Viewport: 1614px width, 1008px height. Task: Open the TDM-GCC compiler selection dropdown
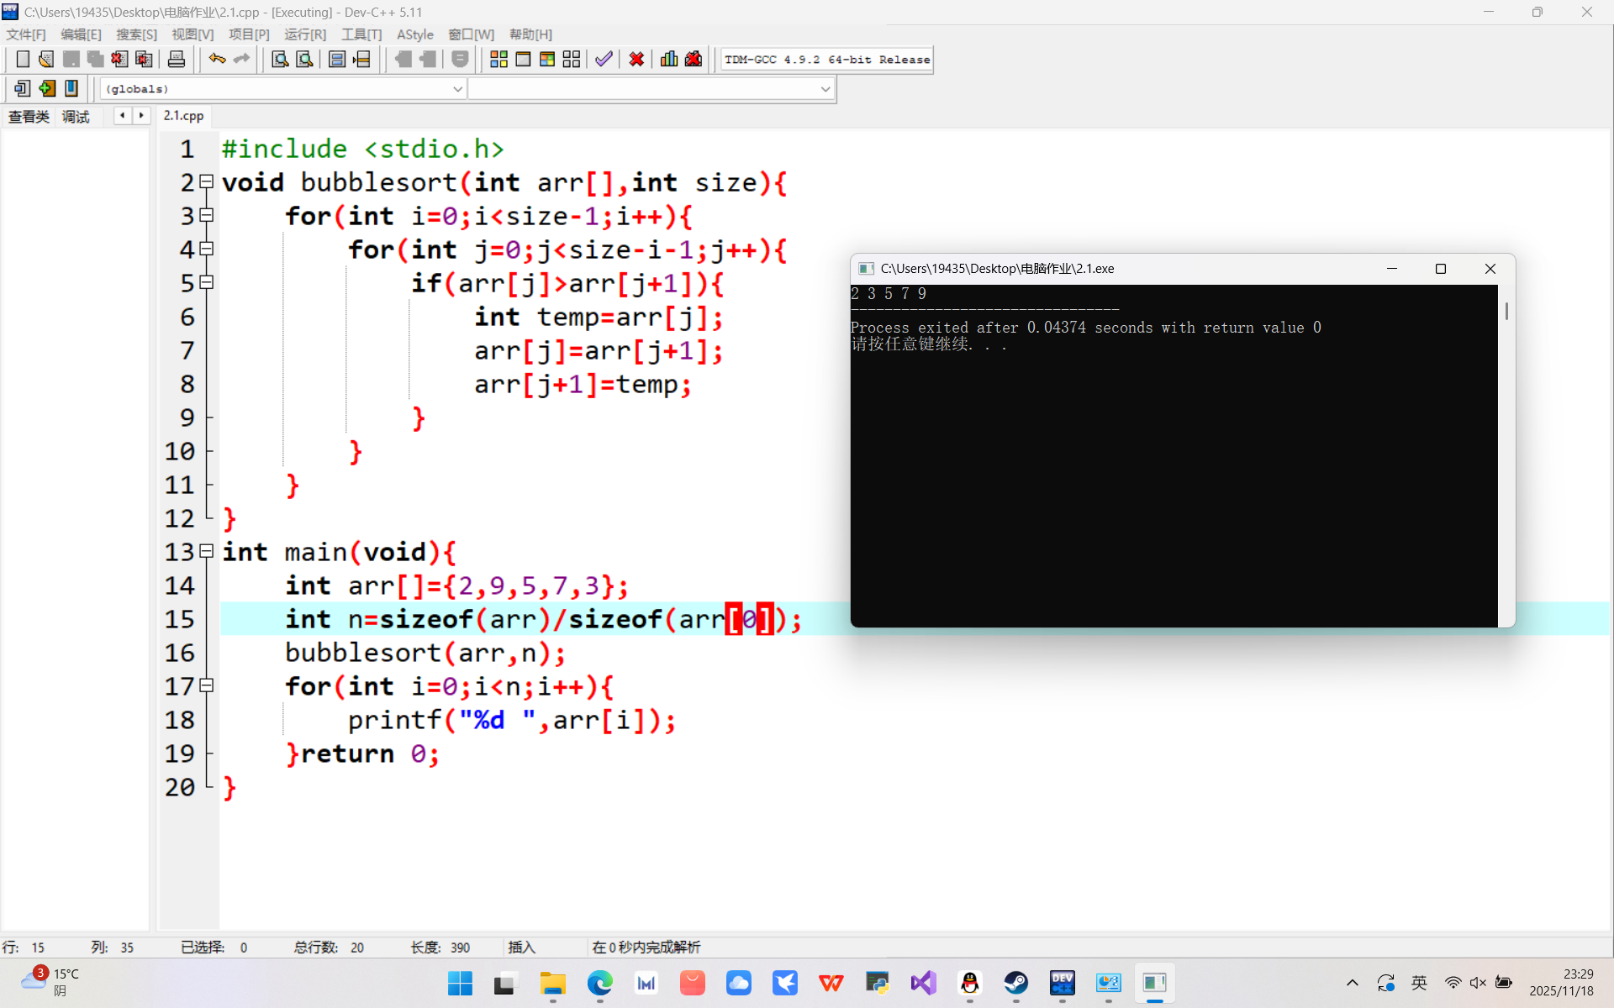coord(826,60)
